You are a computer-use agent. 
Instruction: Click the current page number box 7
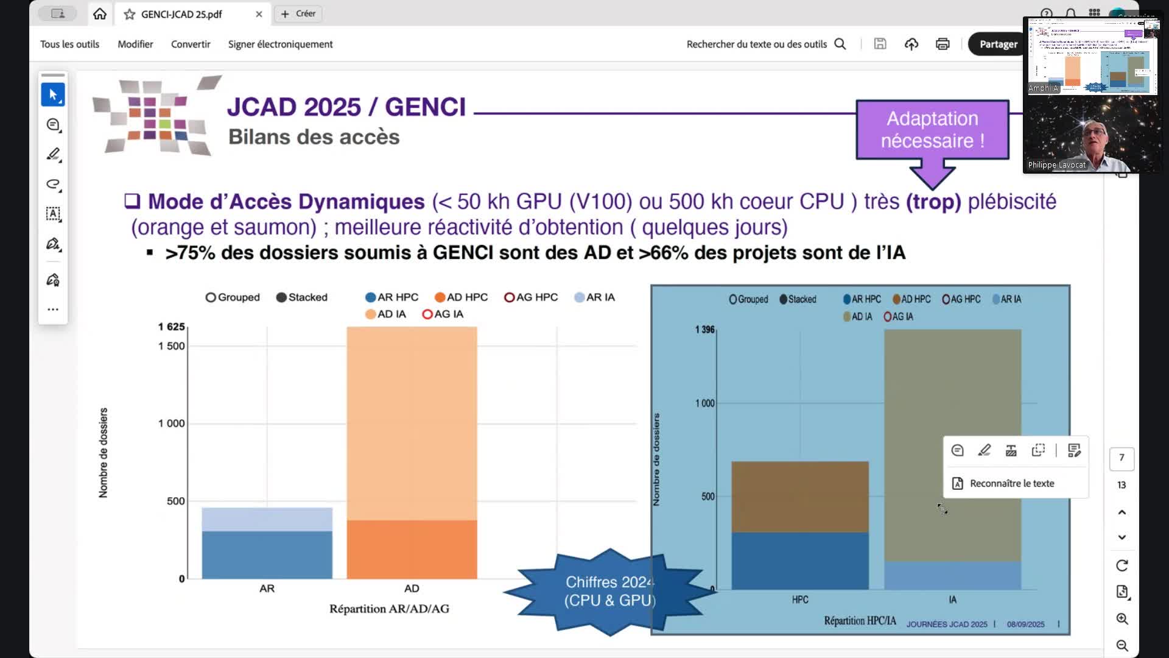click(1122, 458)
